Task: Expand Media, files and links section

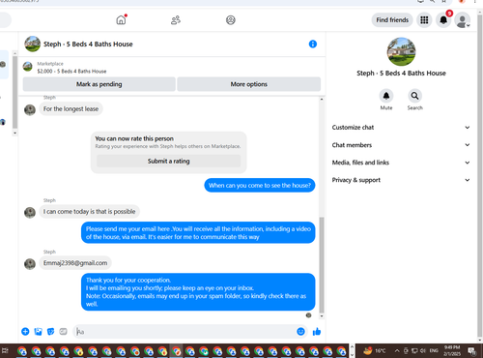Action: click(x=401, y=163)
